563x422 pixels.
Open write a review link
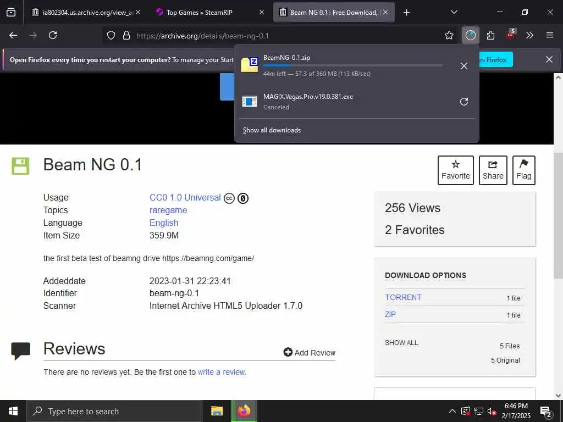click(222, 372)
